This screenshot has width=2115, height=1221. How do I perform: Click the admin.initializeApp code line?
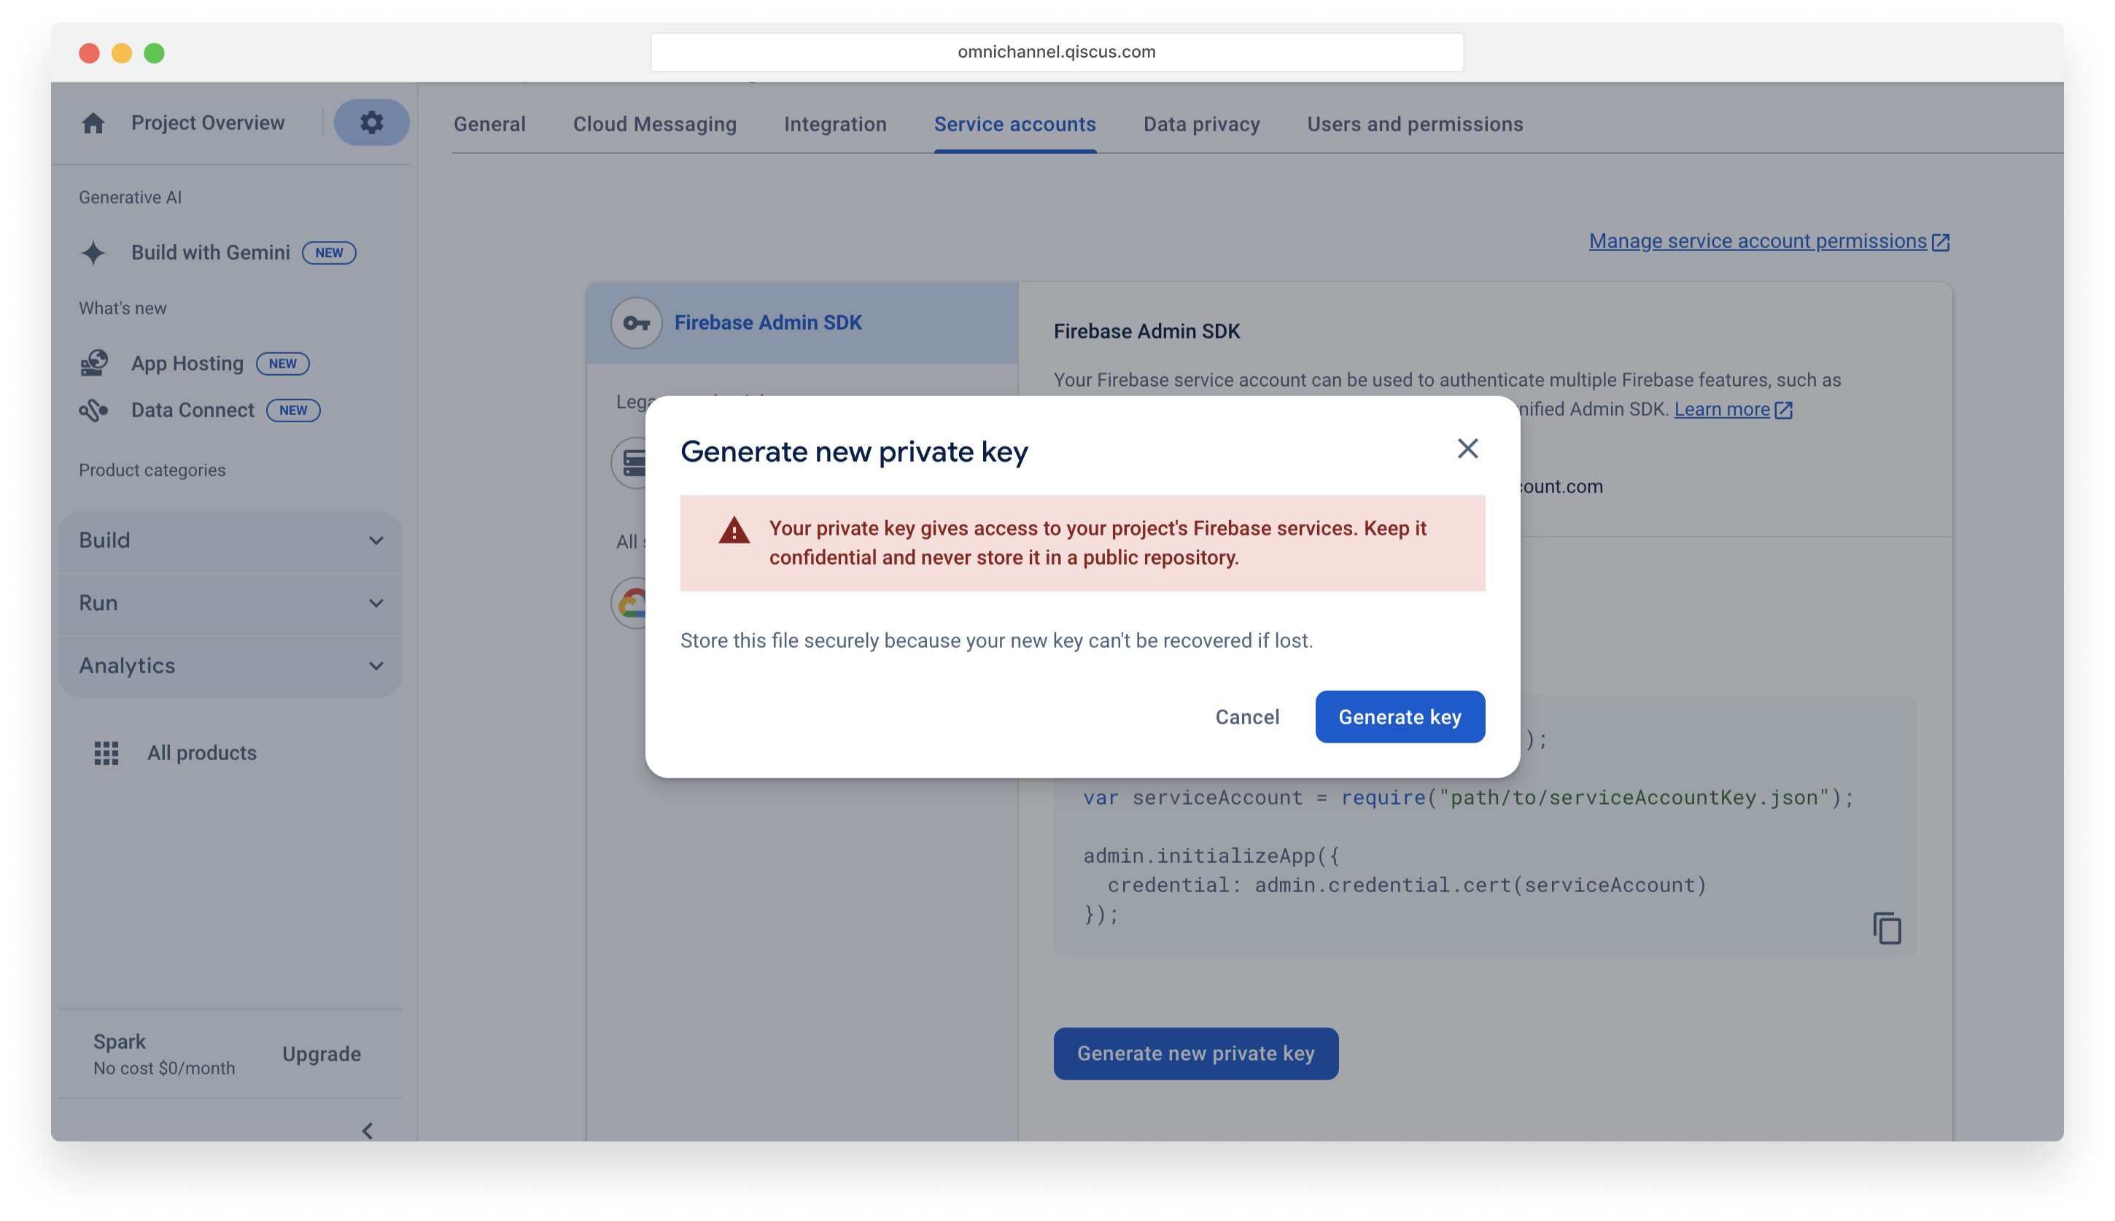click(1211, 856)
